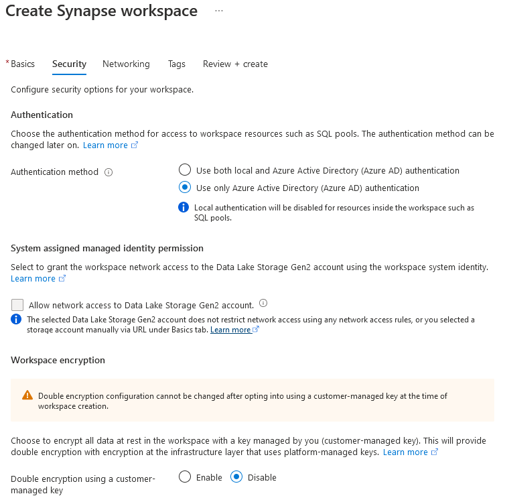Select only Azure Active Directory authentication
This screenshot has width=507, height=502.
tap(185, 187)
